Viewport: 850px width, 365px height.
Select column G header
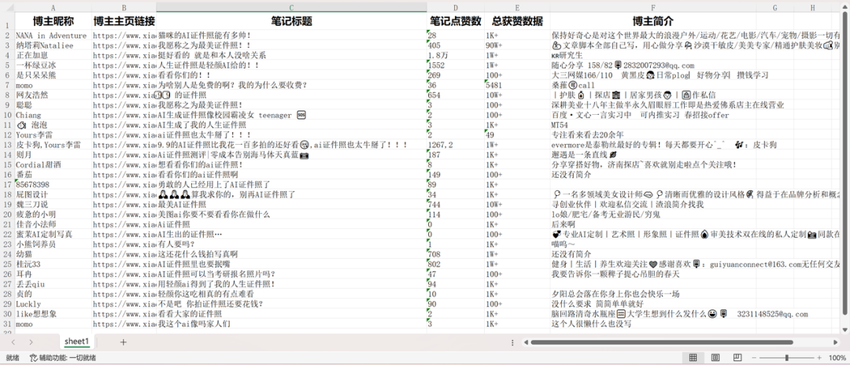point(775,8)
